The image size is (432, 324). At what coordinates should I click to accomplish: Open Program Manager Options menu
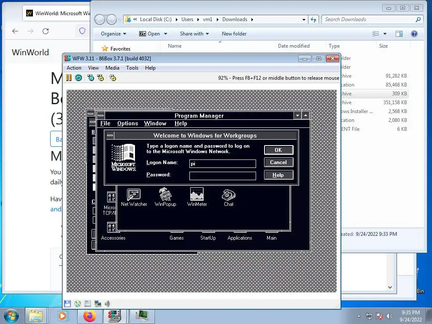click(127, 124)
